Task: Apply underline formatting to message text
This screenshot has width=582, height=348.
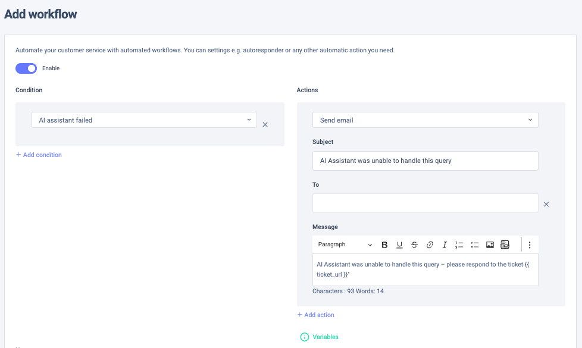Action: click(x=399, y=244)
